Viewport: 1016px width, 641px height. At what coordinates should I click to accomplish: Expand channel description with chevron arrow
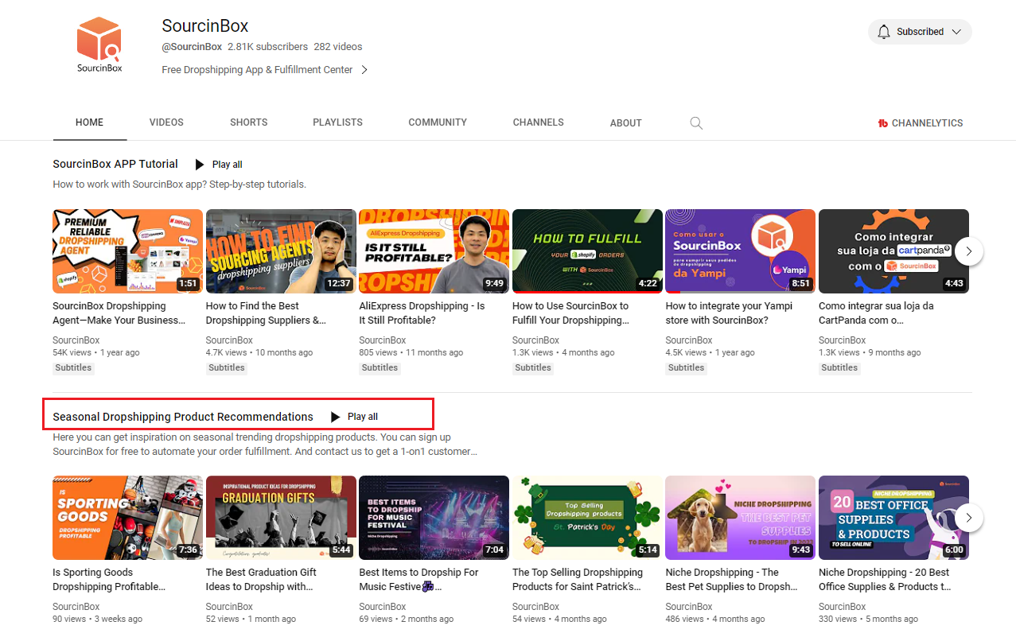[364, 70]
